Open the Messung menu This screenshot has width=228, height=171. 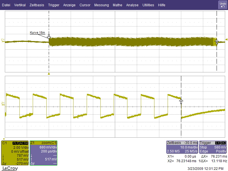click(x=101, y=5)
